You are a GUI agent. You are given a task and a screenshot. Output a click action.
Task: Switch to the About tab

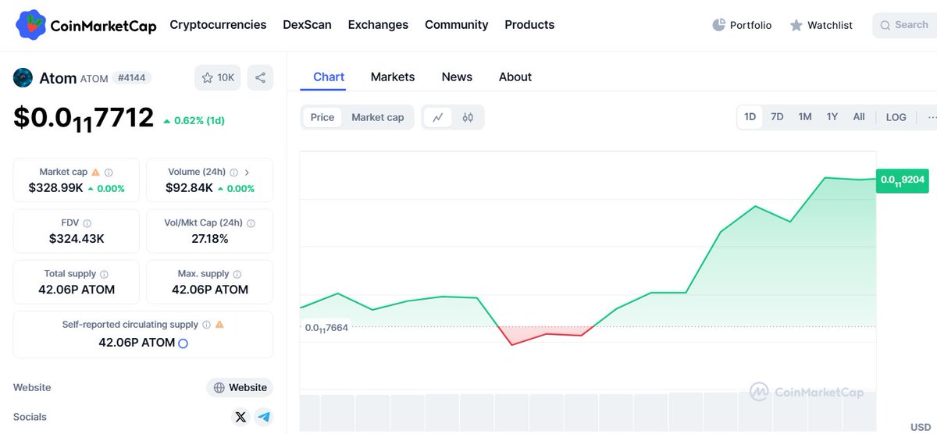coord(515,76)
